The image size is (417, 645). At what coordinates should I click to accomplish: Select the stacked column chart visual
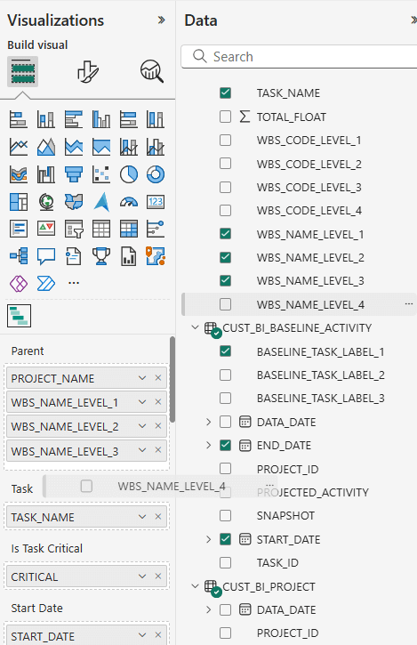(x=45, y=120)
